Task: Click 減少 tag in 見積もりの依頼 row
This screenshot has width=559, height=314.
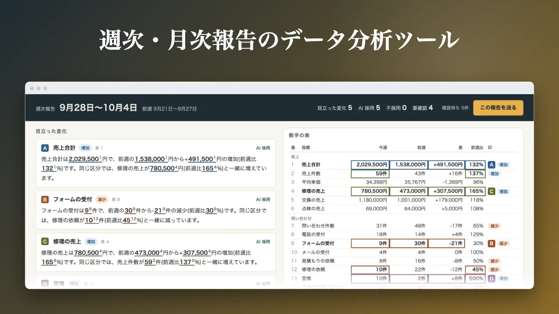Action: click(x=494, y=261)
